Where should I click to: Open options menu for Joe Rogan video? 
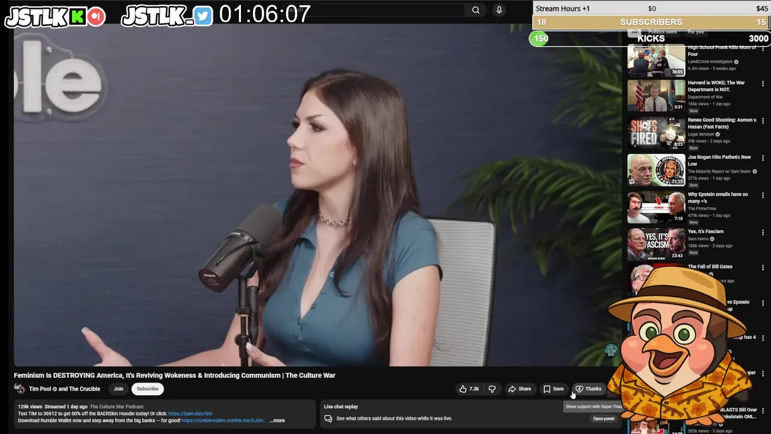coord(763,158)
